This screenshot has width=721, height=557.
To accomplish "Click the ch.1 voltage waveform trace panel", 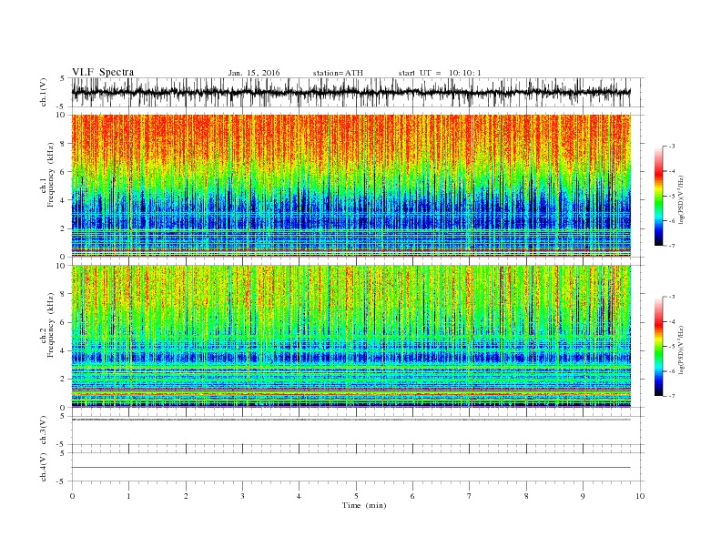I will tap(350, 92).
